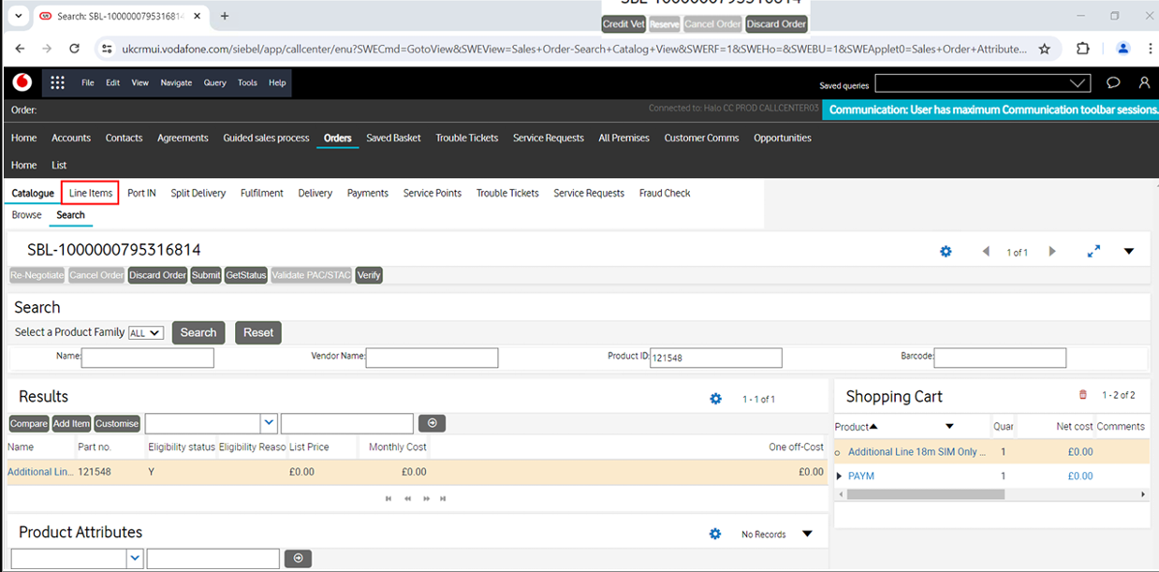
Task: Open the Results find-field dropdown arrow
Action: pos(269,423)
